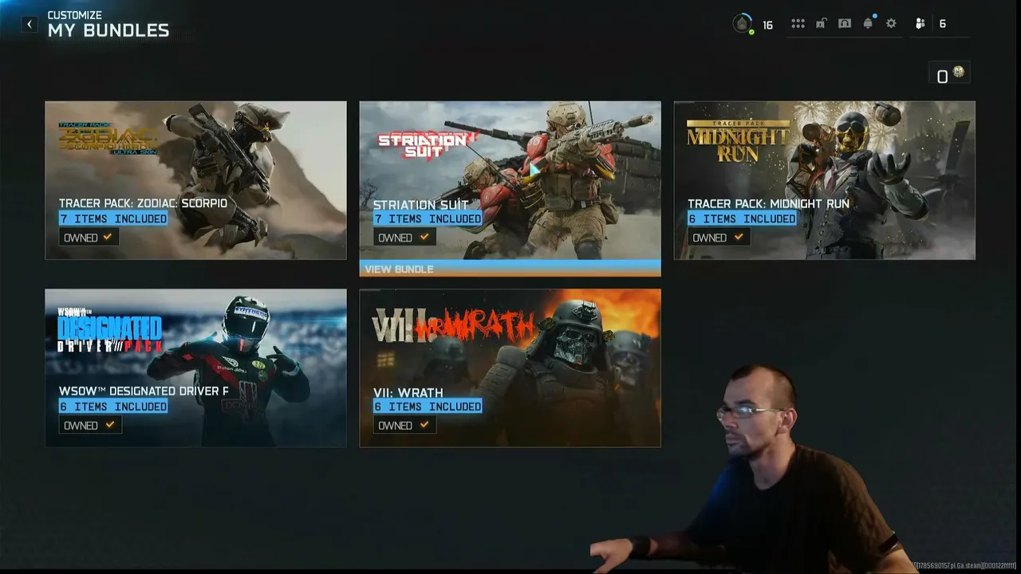Click the Owned badge on VII: Wrath
The width and height of the screenshot is (1021, 574).
pos(403,425)
